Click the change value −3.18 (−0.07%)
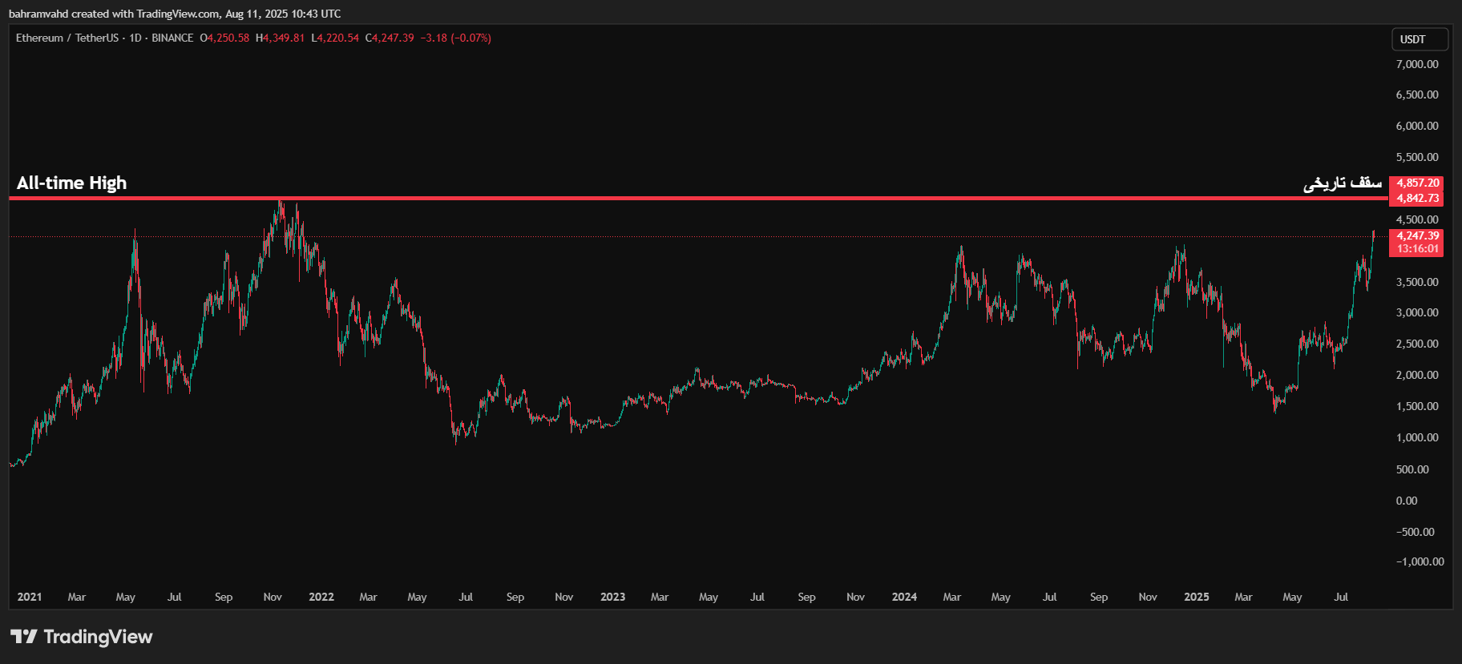1462x664 pixels. pos(455,38)
